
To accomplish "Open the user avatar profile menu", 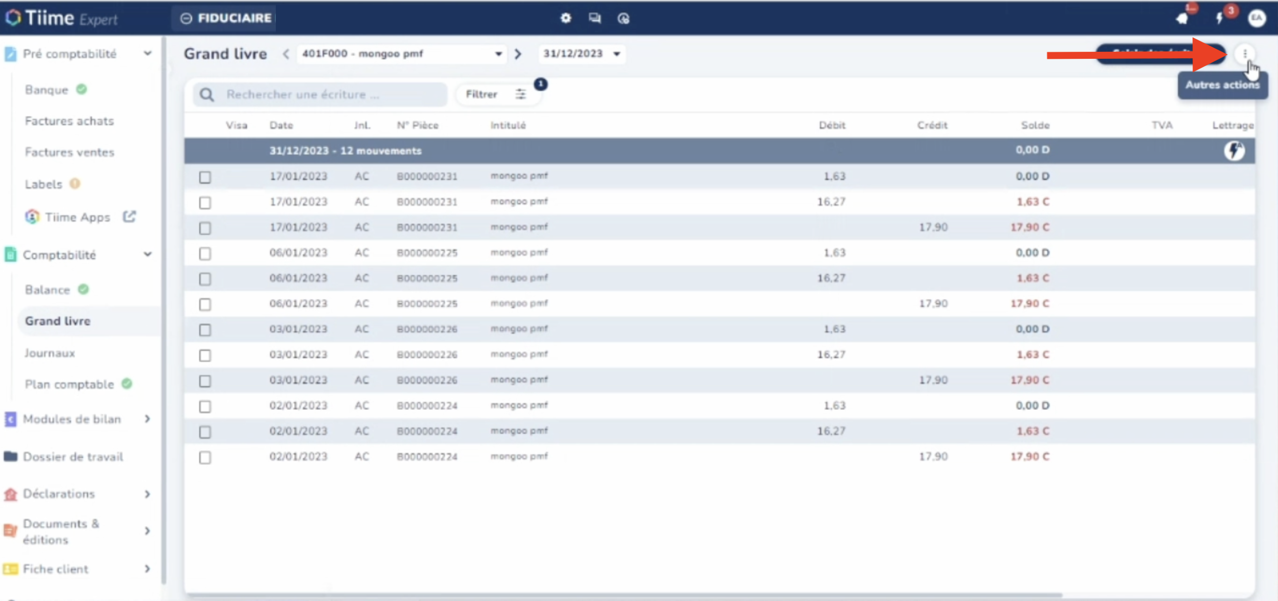I will tap(1256, 18).
